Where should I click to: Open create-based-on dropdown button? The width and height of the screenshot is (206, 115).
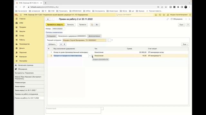92,25
